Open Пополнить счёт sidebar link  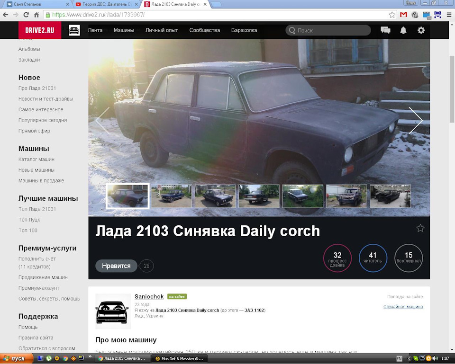click(37, 263)
